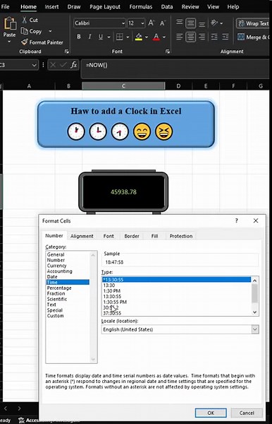This screenshot has height=424, width=272.
Task: Click the Orientation text angle icon
Action: point(214,23)
